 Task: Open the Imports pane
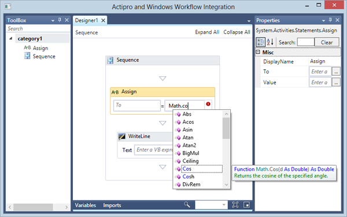112,205
